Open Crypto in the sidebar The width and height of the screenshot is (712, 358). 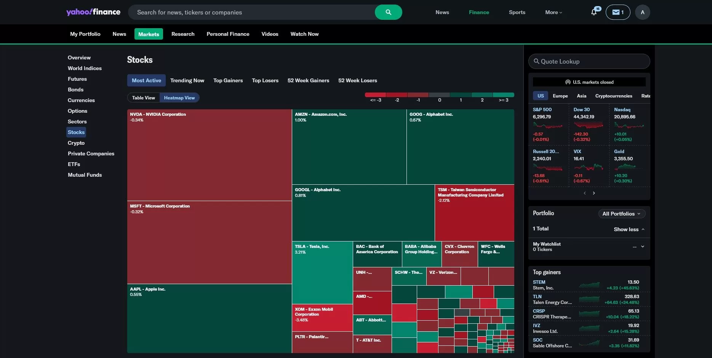click(x=76, y=143)
